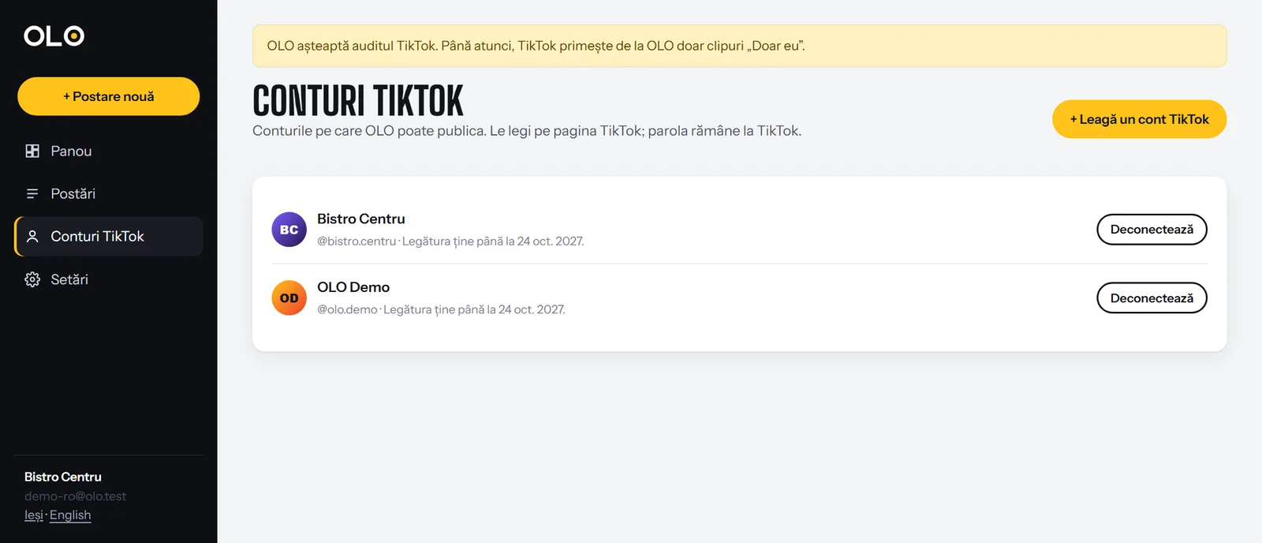Screen dimensions: 1262x543
Task: Click Leagă un cont TikTok button
Action: (x=1139, y=119)
